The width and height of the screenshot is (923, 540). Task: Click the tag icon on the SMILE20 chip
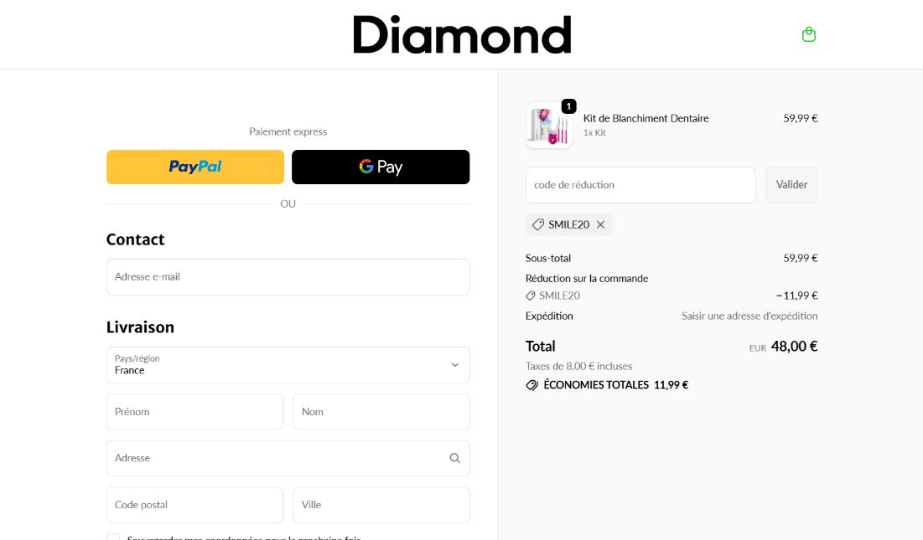537,224
